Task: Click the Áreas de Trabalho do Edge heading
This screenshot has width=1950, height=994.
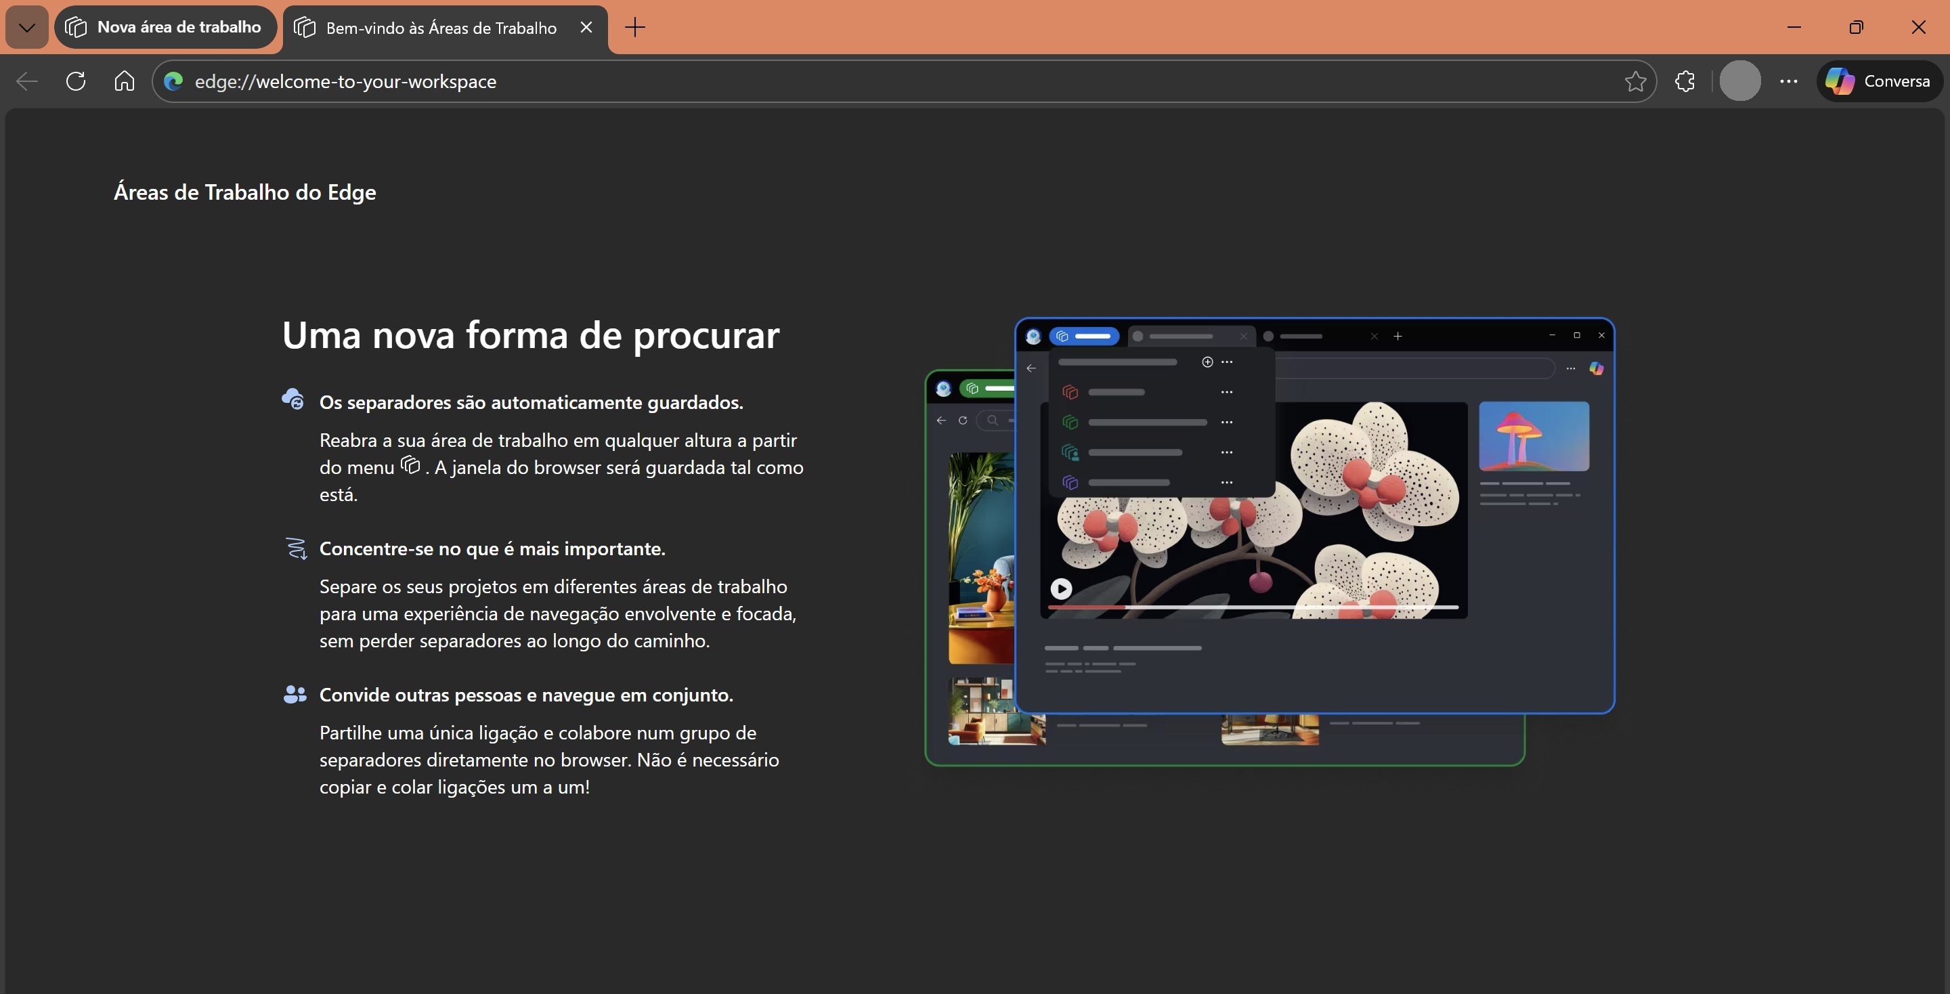Action: point(244,192)
